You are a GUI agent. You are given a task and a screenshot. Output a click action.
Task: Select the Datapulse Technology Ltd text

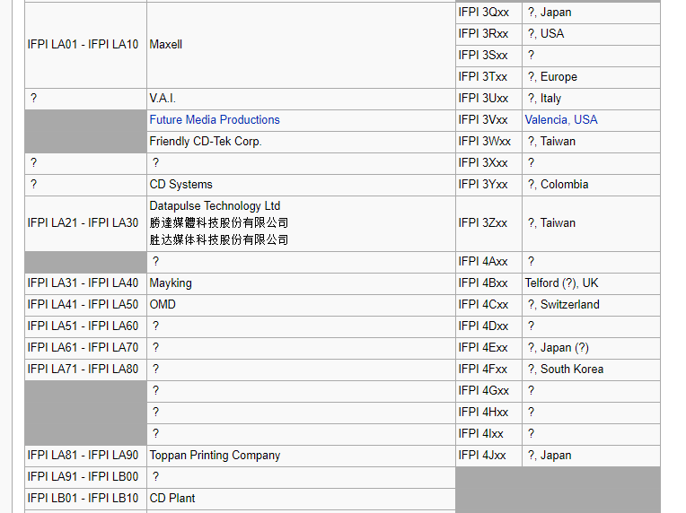pyautogui.click(x=215, y=206)
